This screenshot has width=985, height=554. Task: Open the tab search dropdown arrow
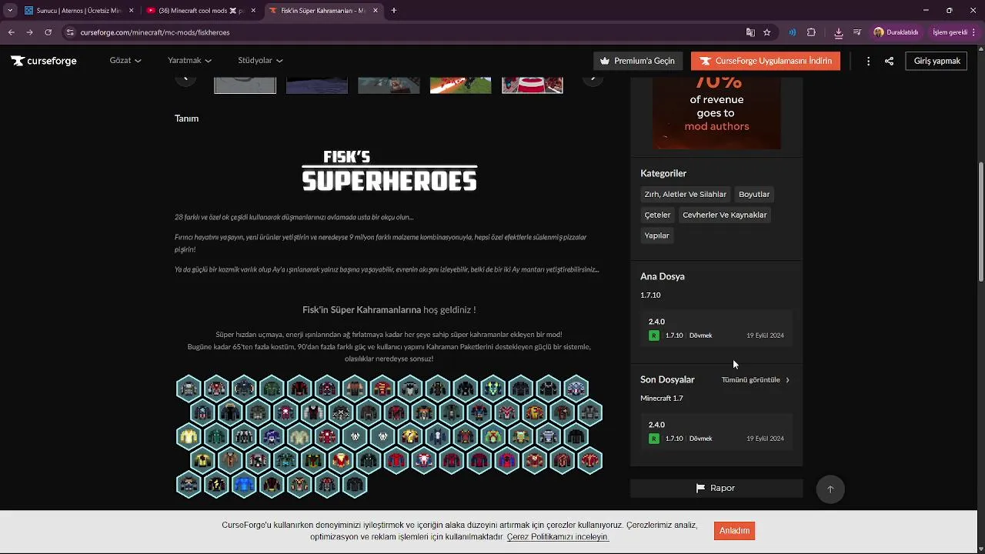tap(10, 11)
